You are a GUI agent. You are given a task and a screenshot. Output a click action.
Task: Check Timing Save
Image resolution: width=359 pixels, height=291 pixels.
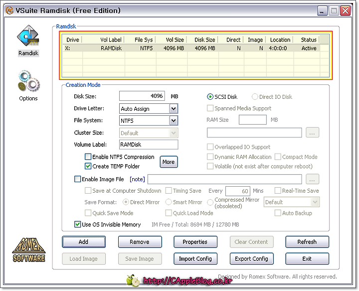tap(169, 191)
